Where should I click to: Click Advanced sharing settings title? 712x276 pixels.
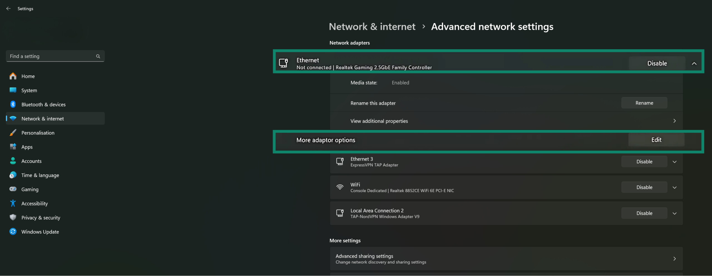(364, 256)
